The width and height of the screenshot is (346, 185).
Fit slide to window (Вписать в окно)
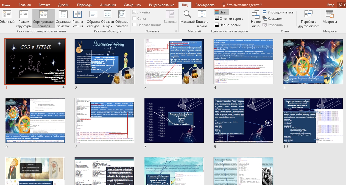[x=202, y=19]
